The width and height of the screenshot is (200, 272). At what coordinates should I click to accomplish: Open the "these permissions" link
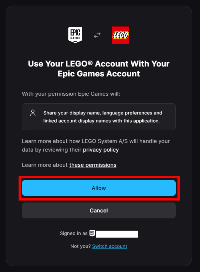(x=93, y=165)
